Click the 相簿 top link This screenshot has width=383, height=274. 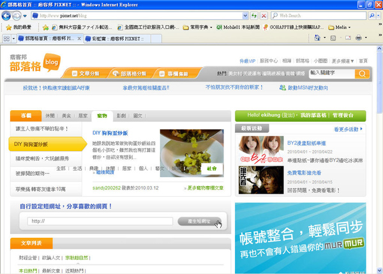pos(287,61)
